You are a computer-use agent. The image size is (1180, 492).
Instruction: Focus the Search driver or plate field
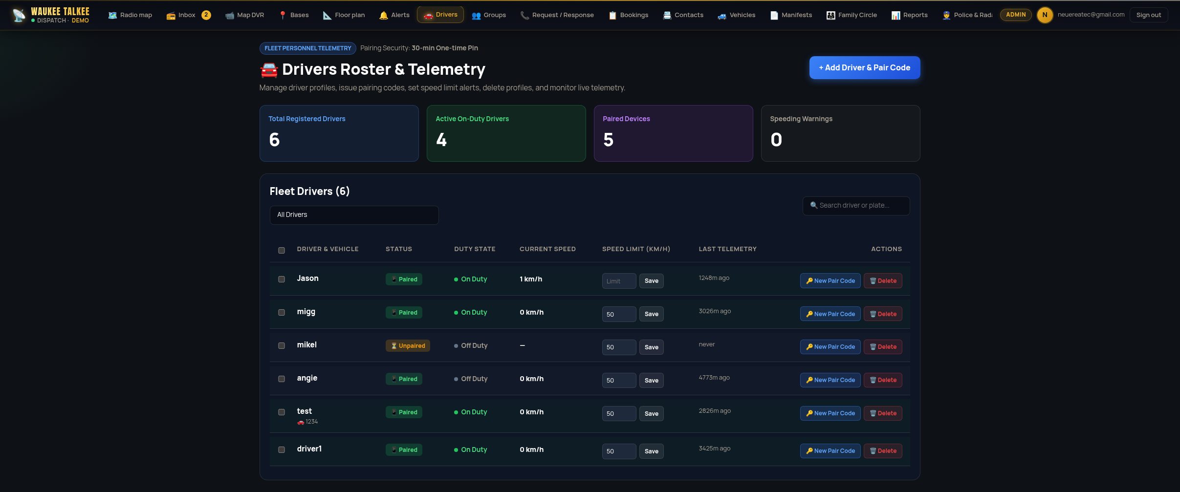(x=856, y=206)
